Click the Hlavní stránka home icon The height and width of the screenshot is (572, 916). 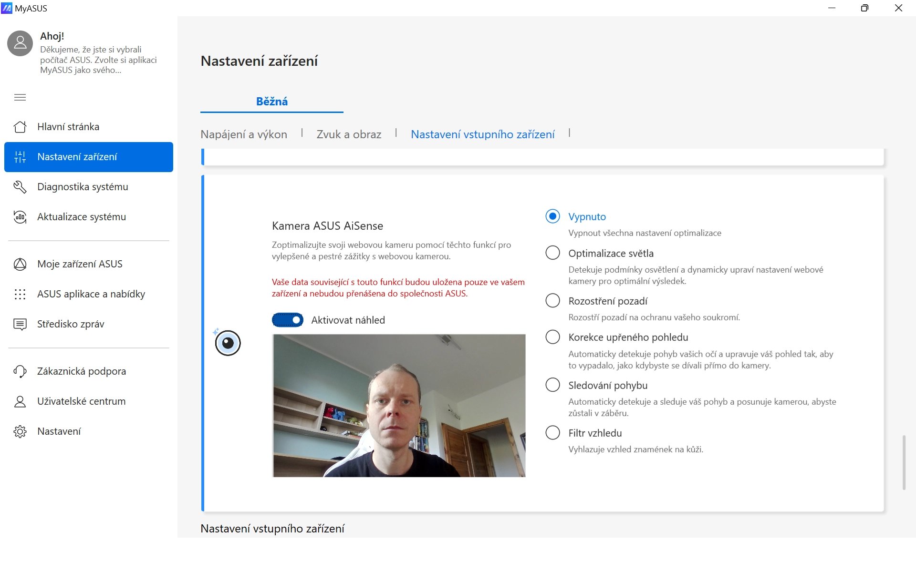coord(20,127)
